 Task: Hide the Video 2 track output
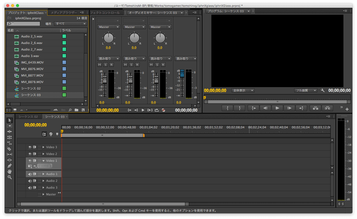click(x=30, y=154)
